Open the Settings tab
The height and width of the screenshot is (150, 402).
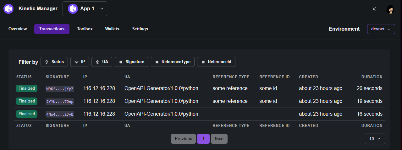click(140, 29)
